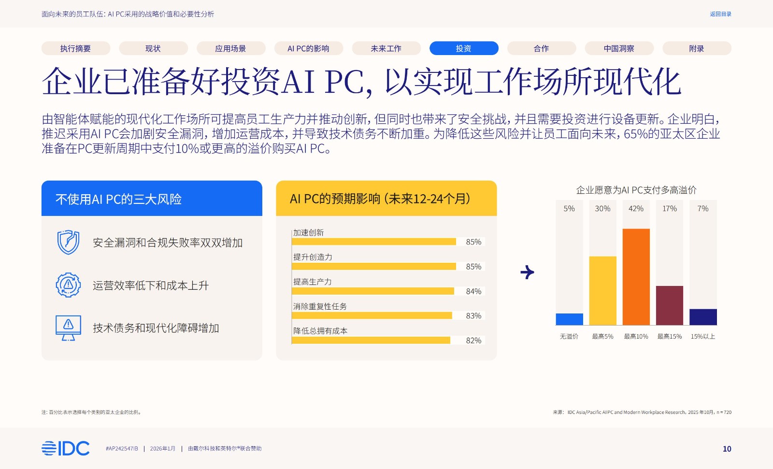This screenshot has width=773, height=469.
Task: Click the 不使用AI PC的三大风险 blue header
Action: (x=152, y=199)
